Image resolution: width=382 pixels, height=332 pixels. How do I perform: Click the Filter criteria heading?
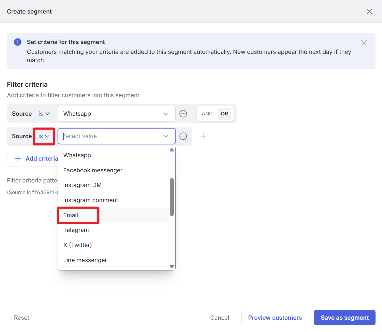tap(27, 85)
